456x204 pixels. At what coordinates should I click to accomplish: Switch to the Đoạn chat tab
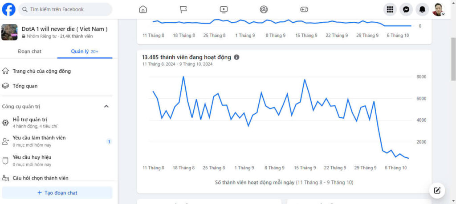coord(29,52)
